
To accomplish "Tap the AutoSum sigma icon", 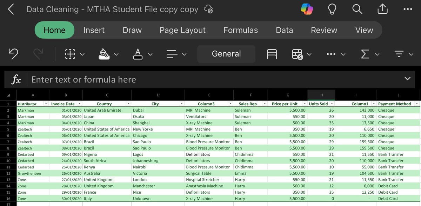I will click(x=365, y=54).
